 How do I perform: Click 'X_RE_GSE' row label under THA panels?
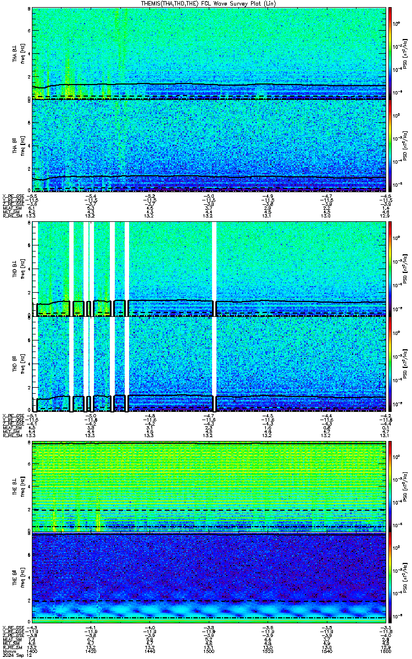[13, 196]
